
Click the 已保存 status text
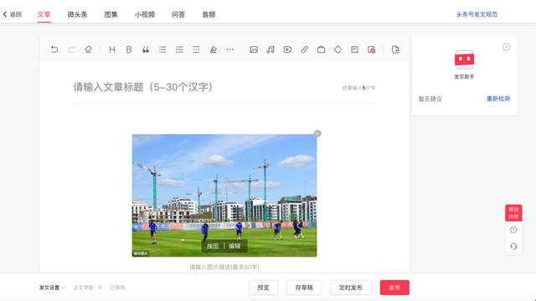(117, 288)
